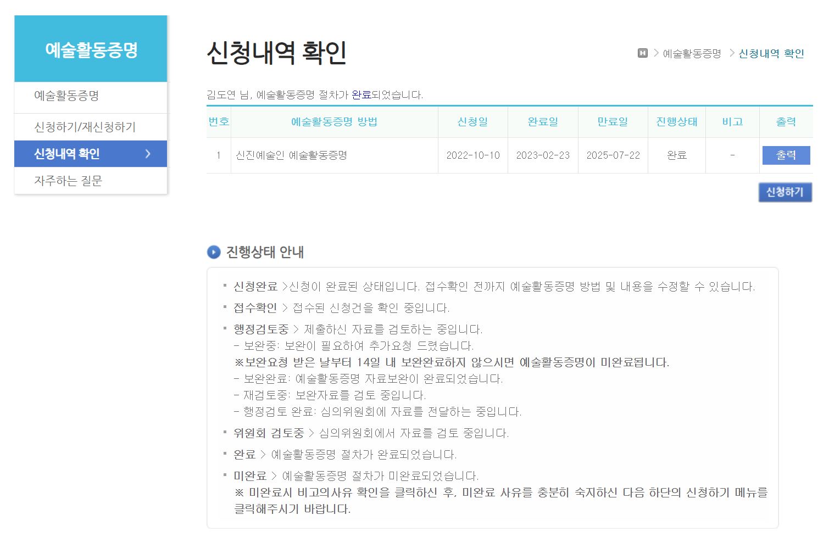Screen dimensions: 829x554
Task: Click the 진행상태 column header
Action: click(x=677, y=122)
